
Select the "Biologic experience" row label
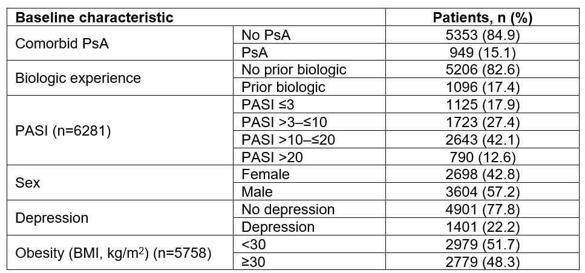click(78, 79)
